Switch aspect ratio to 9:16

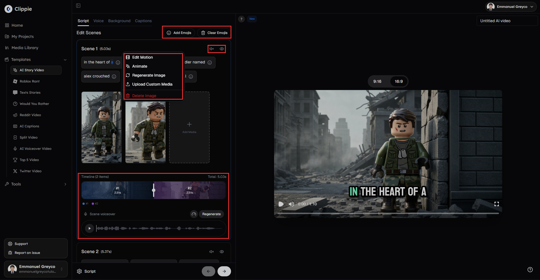point(377,81)
